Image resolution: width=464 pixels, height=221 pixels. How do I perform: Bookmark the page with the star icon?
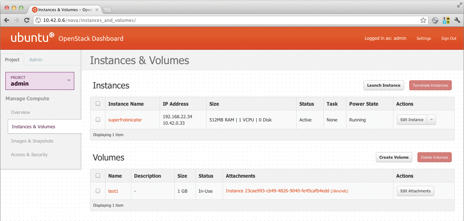pyautogui.click(x=423, y=20)
